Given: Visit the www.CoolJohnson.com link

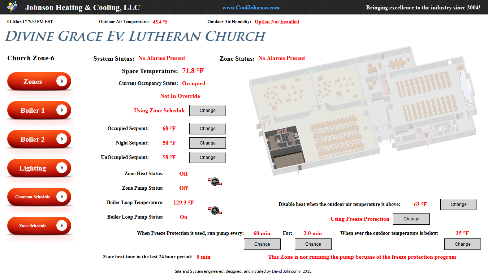Looking at the screenshot, I should (x=251, y=8).
